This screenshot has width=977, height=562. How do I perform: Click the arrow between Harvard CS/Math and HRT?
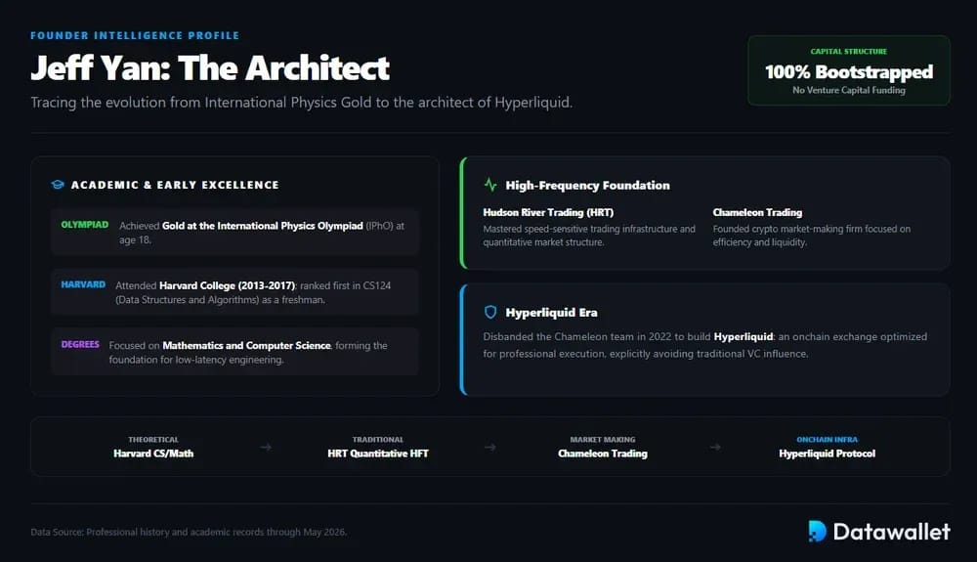point(266,448)
